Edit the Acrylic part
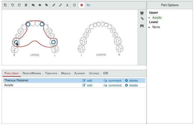194x125 pixels. coord(87,85)
